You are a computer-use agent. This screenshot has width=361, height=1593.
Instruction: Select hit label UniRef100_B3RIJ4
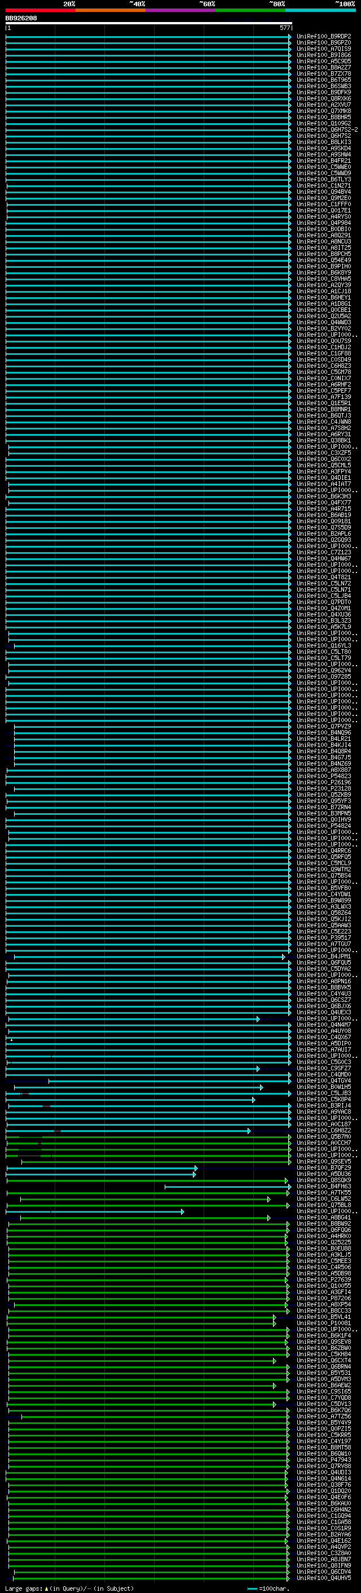(x=323, y=1105)
